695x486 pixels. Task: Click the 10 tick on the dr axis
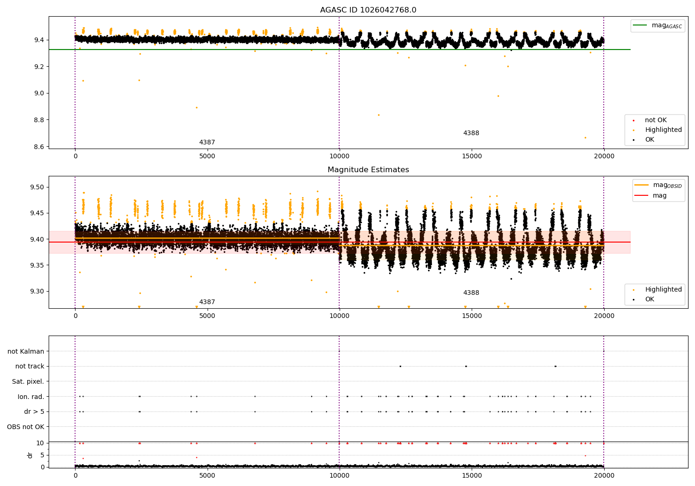click(x=41, y=443)
